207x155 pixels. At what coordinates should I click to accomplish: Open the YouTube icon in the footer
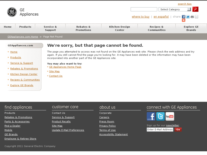(170, 116)
